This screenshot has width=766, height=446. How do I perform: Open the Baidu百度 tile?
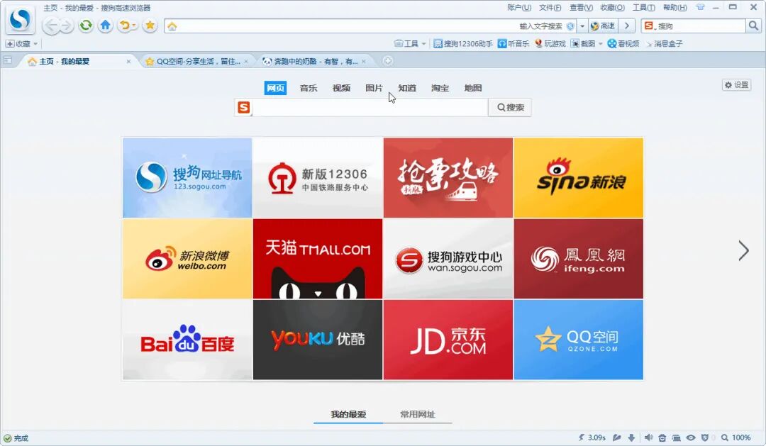pos(187,340)
